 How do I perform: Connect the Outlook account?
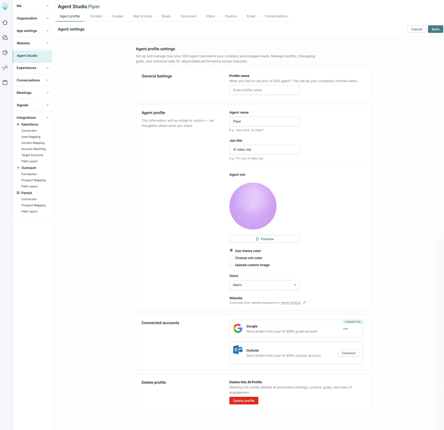pyautogui.click(x=349, y=353)
